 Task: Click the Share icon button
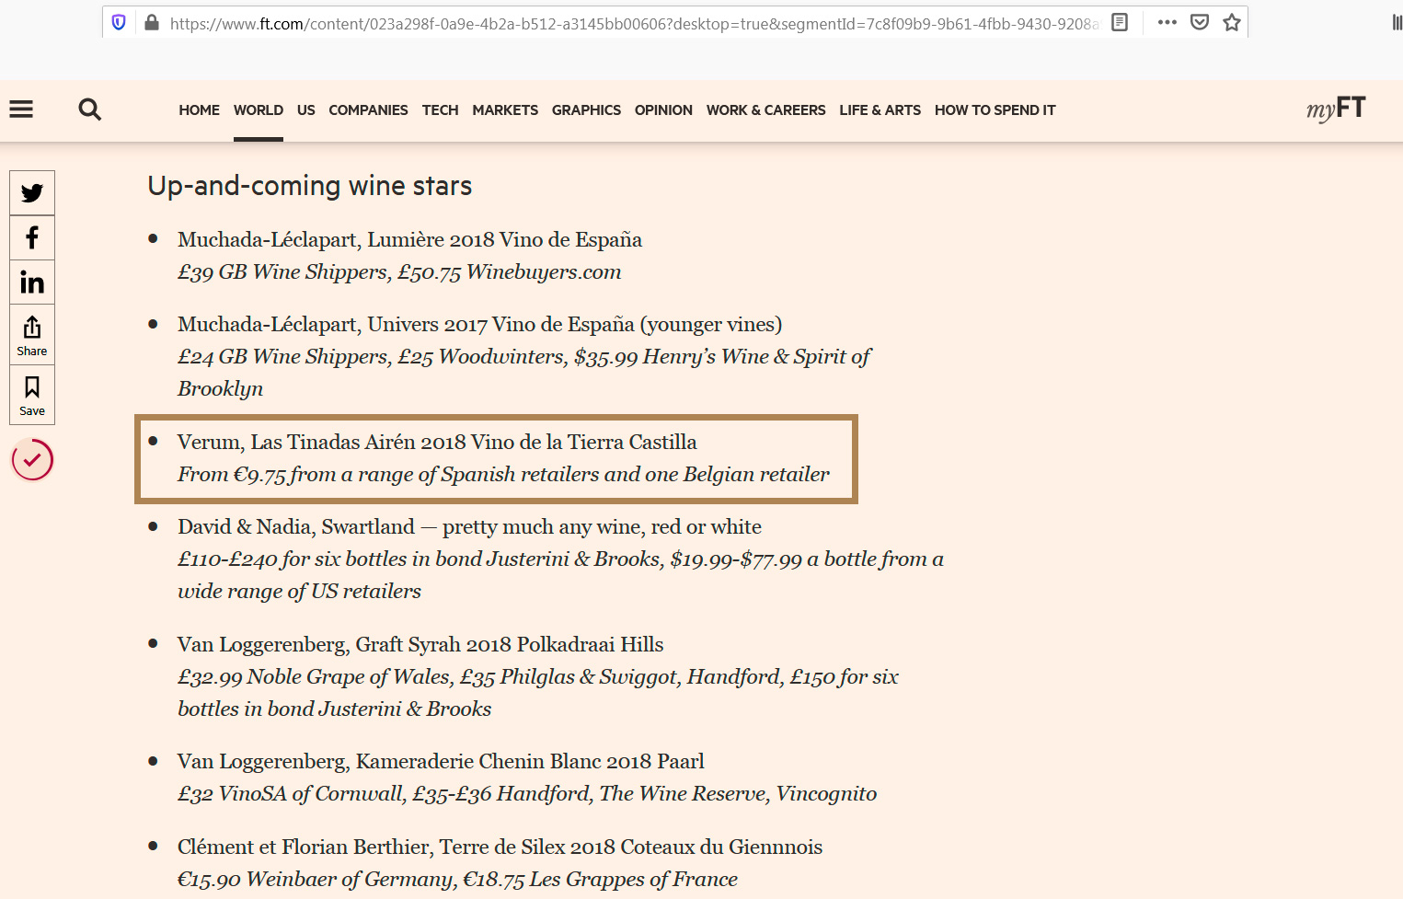tap(32, 335)
